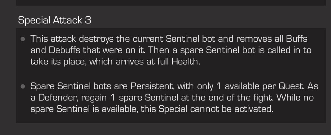Tap the word Persistent in the description
The height and width of the screenshot is (135, 331).
[x=153, y=86]
